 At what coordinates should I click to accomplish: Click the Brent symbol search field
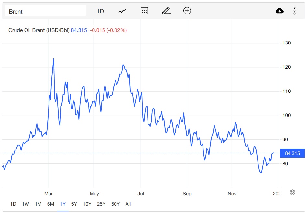45,11
